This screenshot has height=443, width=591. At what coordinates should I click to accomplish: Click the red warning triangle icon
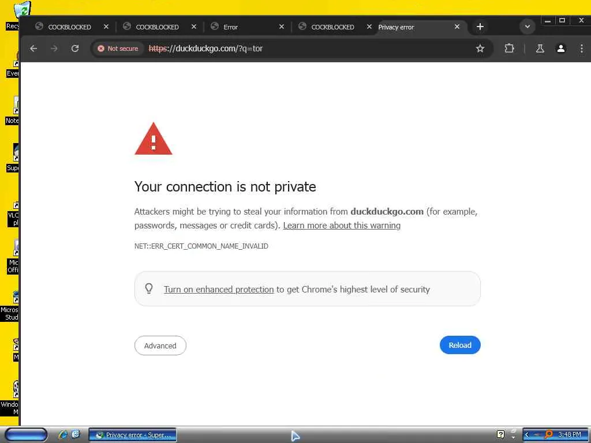154,138
